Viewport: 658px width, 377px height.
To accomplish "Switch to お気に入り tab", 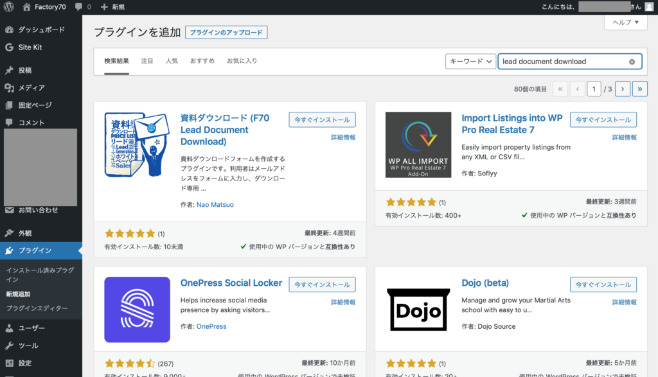I will (x=242, y=61).
